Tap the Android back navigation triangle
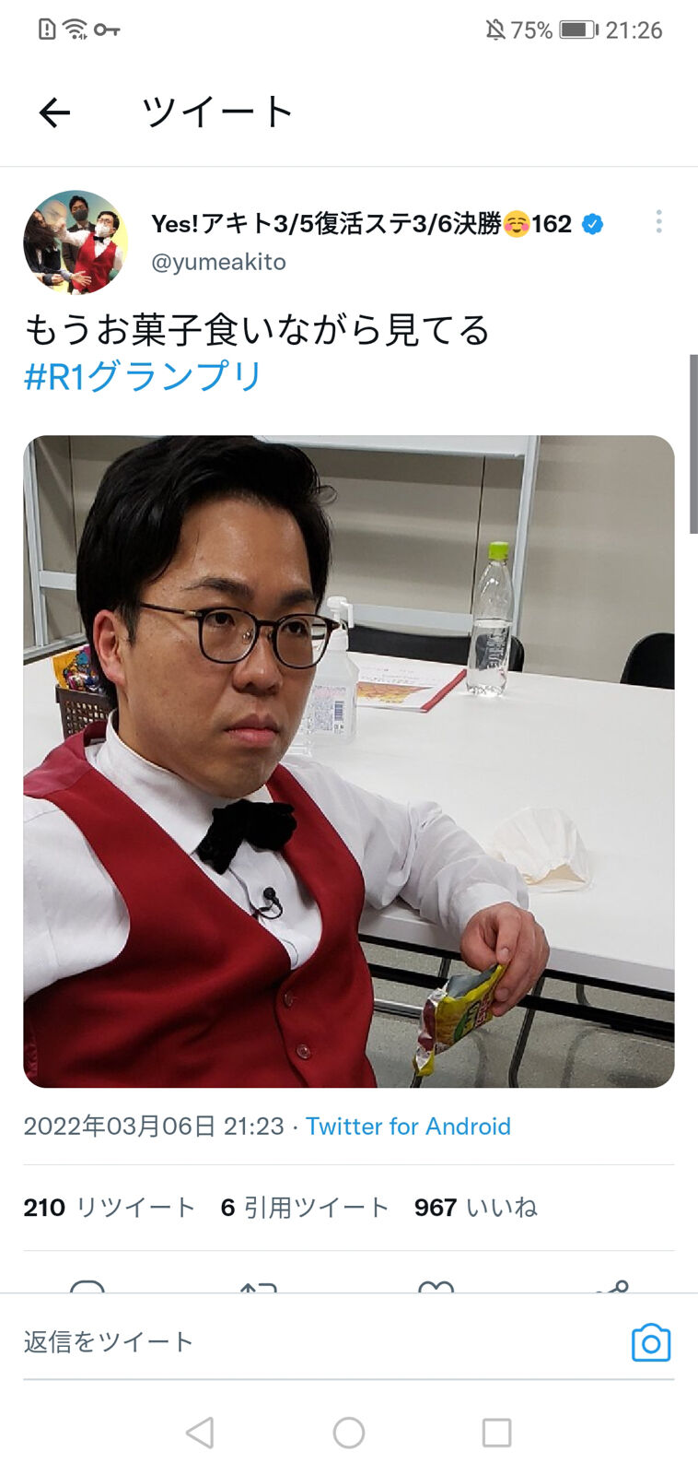698x1475 pixels. click(200, 1433)
